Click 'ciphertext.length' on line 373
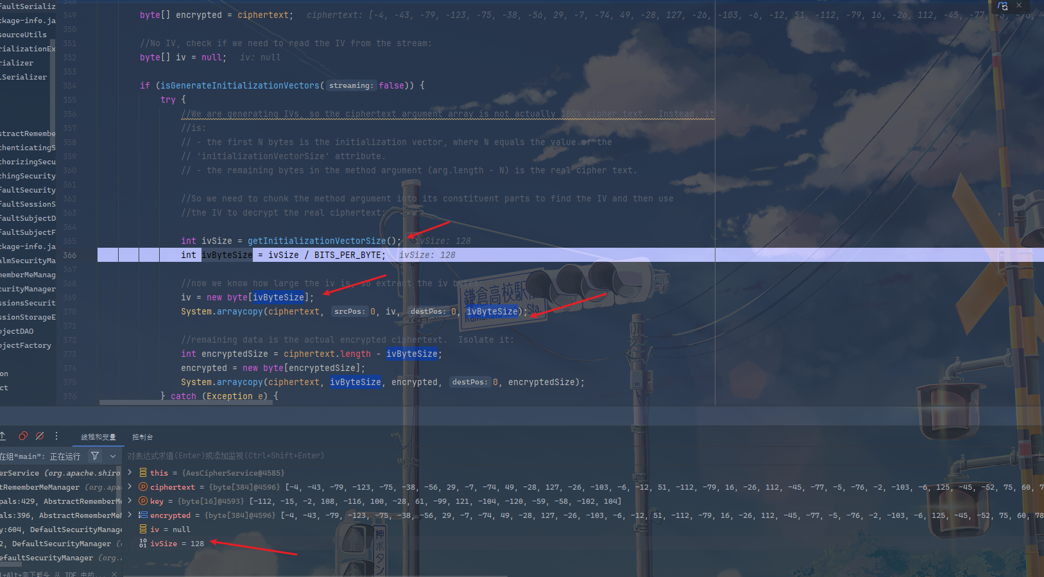The height and width of the screenshot is (577, 1044). 327,354
